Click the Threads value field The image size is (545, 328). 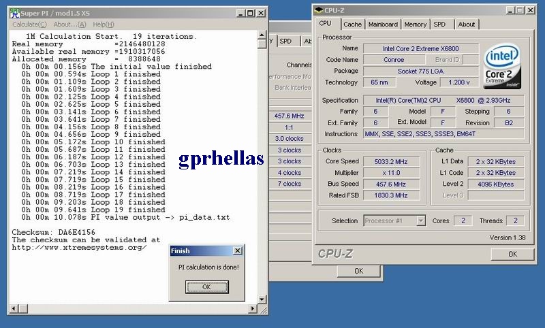click(516, 220)
